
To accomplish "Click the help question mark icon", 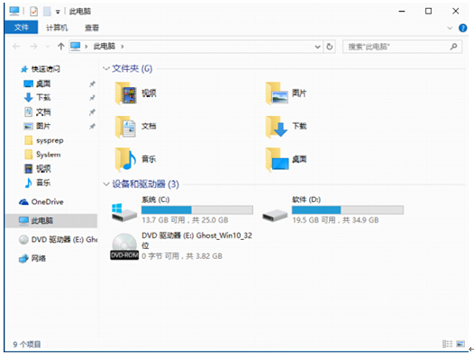I will (462, 28).
